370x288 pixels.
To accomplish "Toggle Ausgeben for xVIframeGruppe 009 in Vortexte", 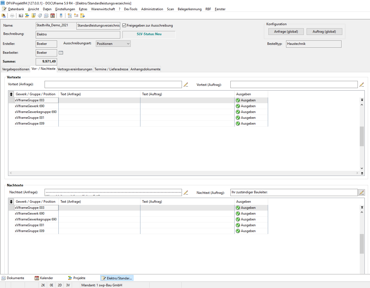I will 238,124.
